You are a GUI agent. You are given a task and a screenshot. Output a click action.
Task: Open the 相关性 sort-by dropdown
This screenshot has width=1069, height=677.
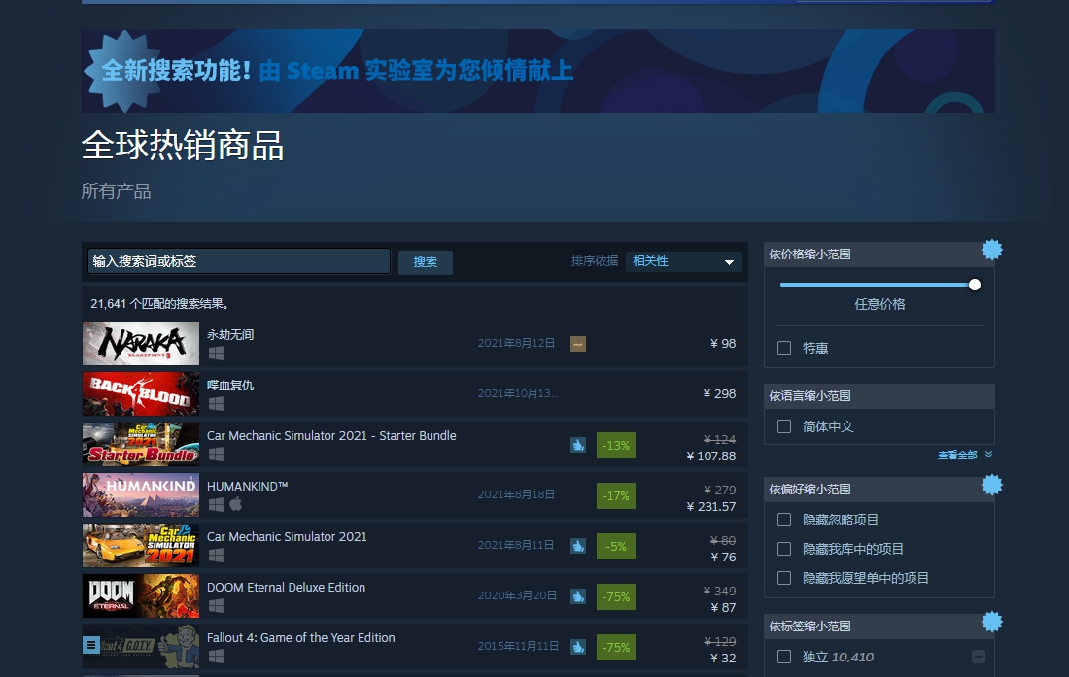tap(683, 261)
